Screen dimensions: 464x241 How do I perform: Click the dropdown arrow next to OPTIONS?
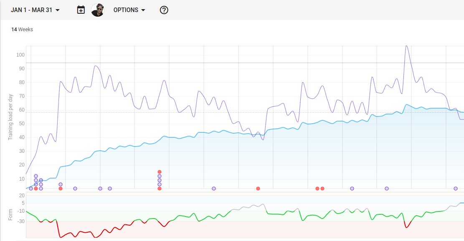[143, 10]
